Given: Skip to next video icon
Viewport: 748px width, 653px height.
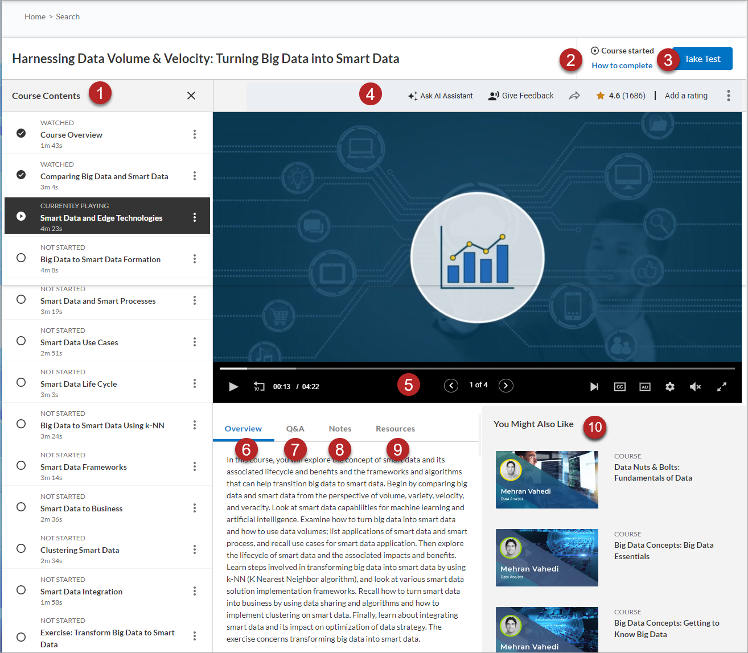Looking at the screenshot, I should [x=594, y=387].
